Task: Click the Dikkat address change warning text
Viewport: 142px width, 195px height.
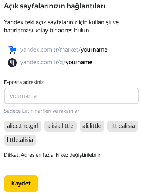Action: [x=52, y=155]
